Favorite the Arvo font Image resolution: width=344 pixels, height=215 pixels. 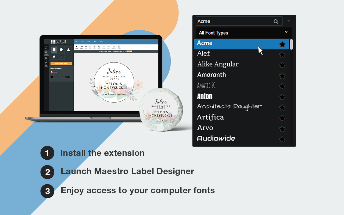[282, 129]
